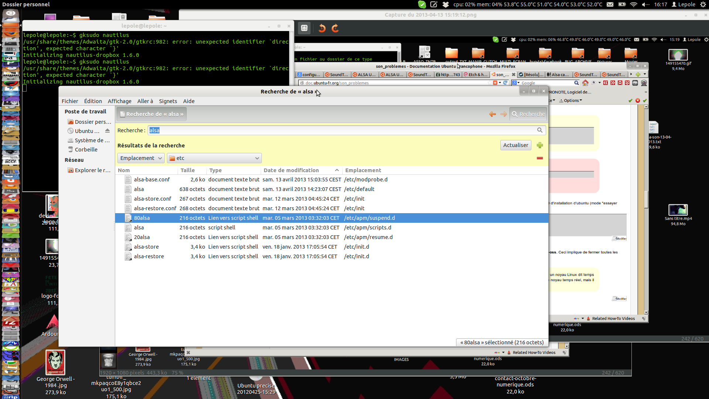Rotate image right in the image viewer toolbar
This screenshot has width=709, height=399.
pyautogui.click(x=335, y=28)
